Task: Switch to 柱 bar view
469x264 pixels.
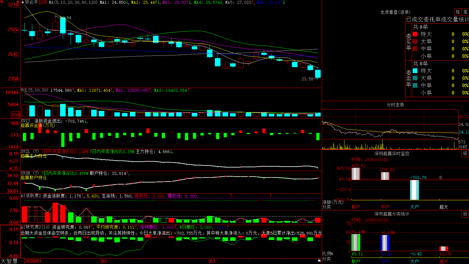Action: (458, 12)
